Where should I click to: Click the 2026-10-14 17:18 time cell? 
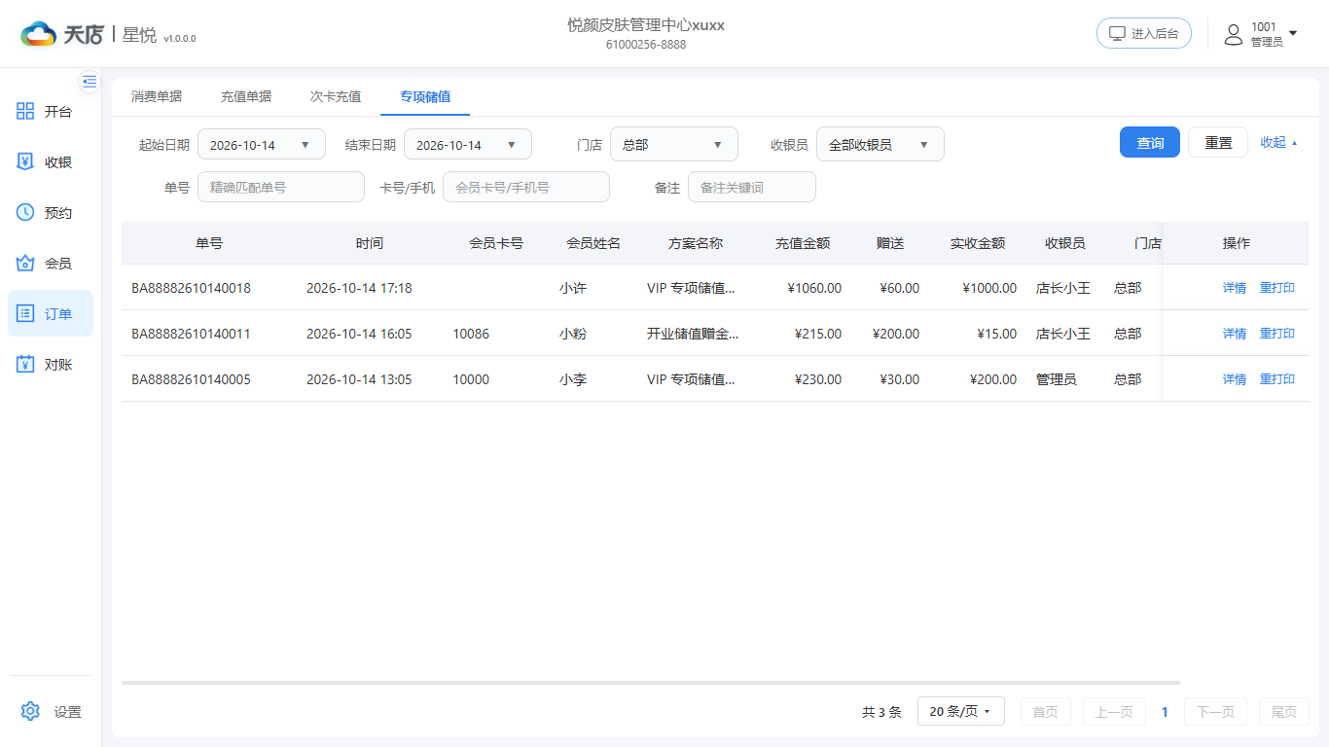(x=359, y=288)
